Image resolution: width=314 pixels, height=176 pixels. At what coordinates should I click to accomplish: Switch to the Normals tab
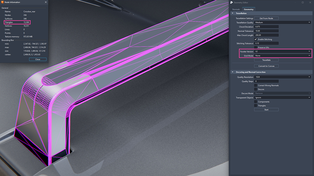[236, 9]
